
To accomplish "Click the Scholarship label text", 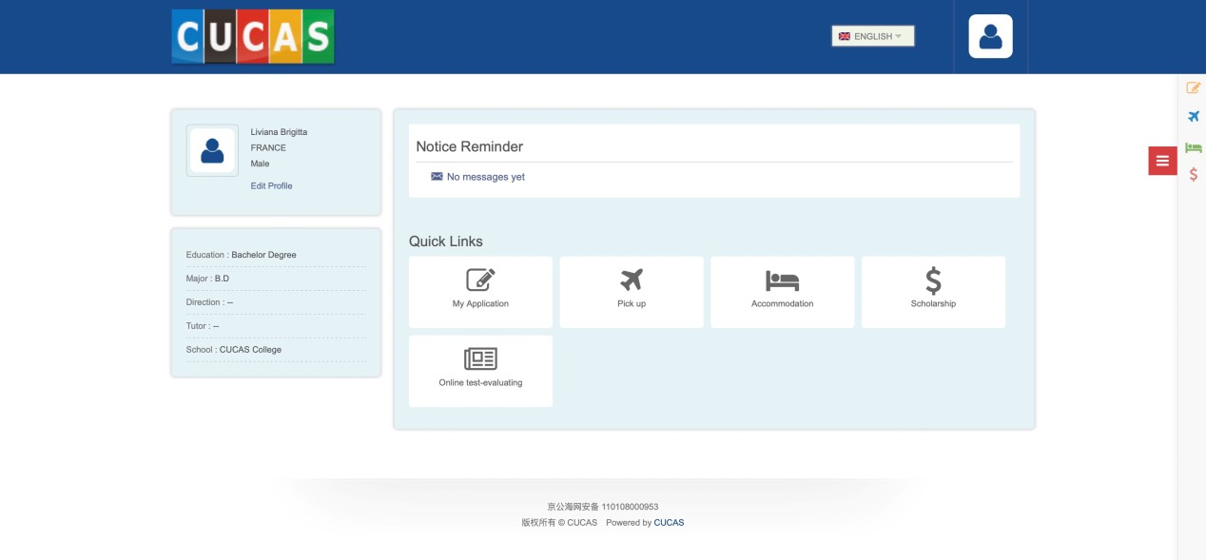I will [x=933, y=304].
